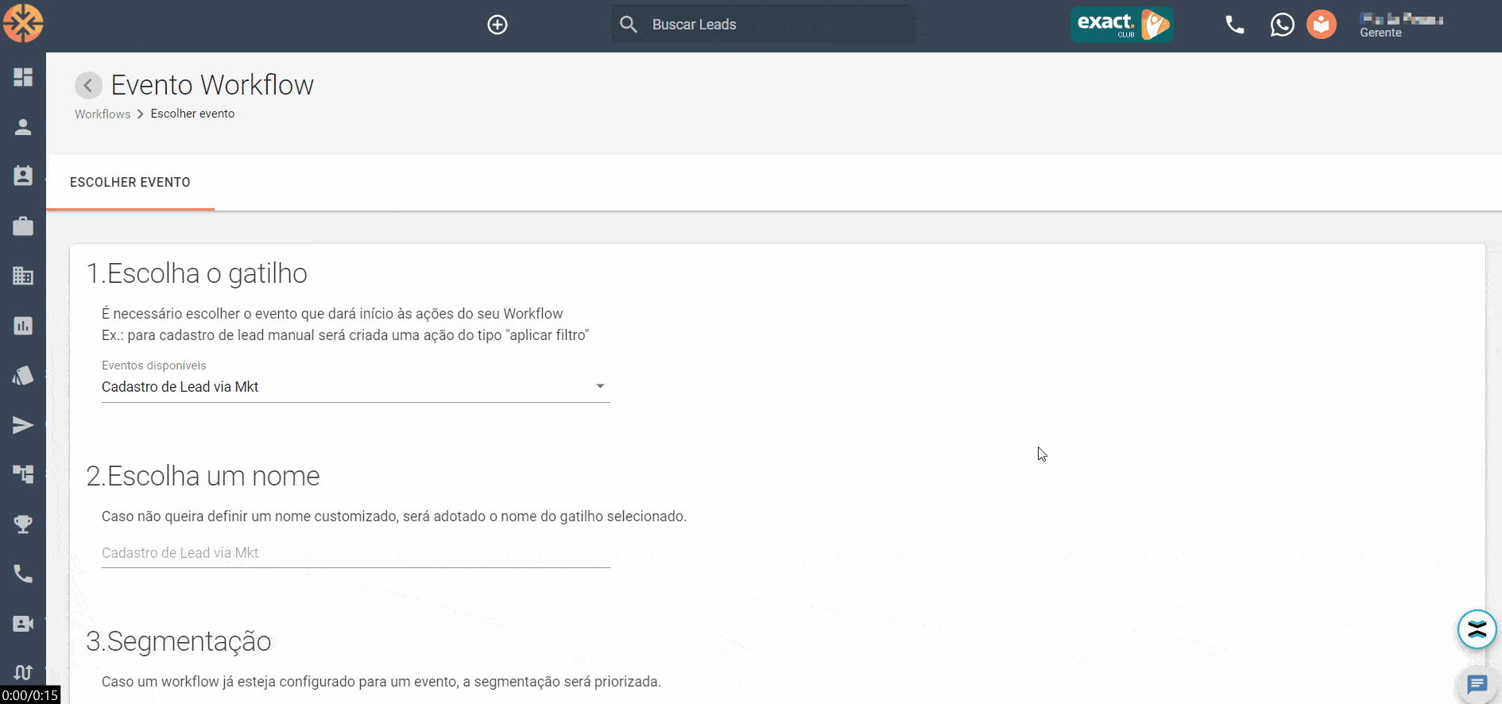Click the Exact Club banner button
The image size is (1502, 704).
[x=1121, y=25]
